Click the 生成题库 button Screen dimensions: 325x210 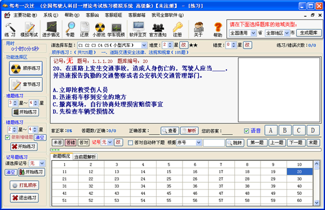309,33
